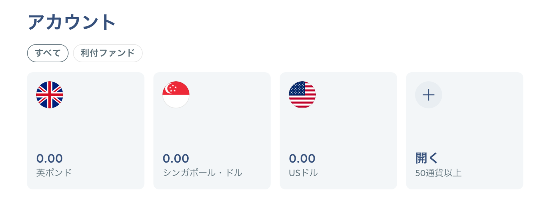The image size is (551, 202).
Task: Click the Singapore flag icon
Action: [176, 95]
